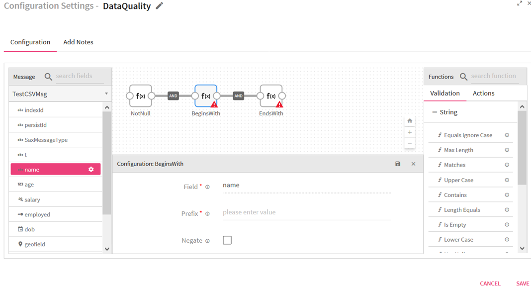Collapse the String function group
Screen dimensions: 531x289
pyautogui.click(x=435, y=112)
